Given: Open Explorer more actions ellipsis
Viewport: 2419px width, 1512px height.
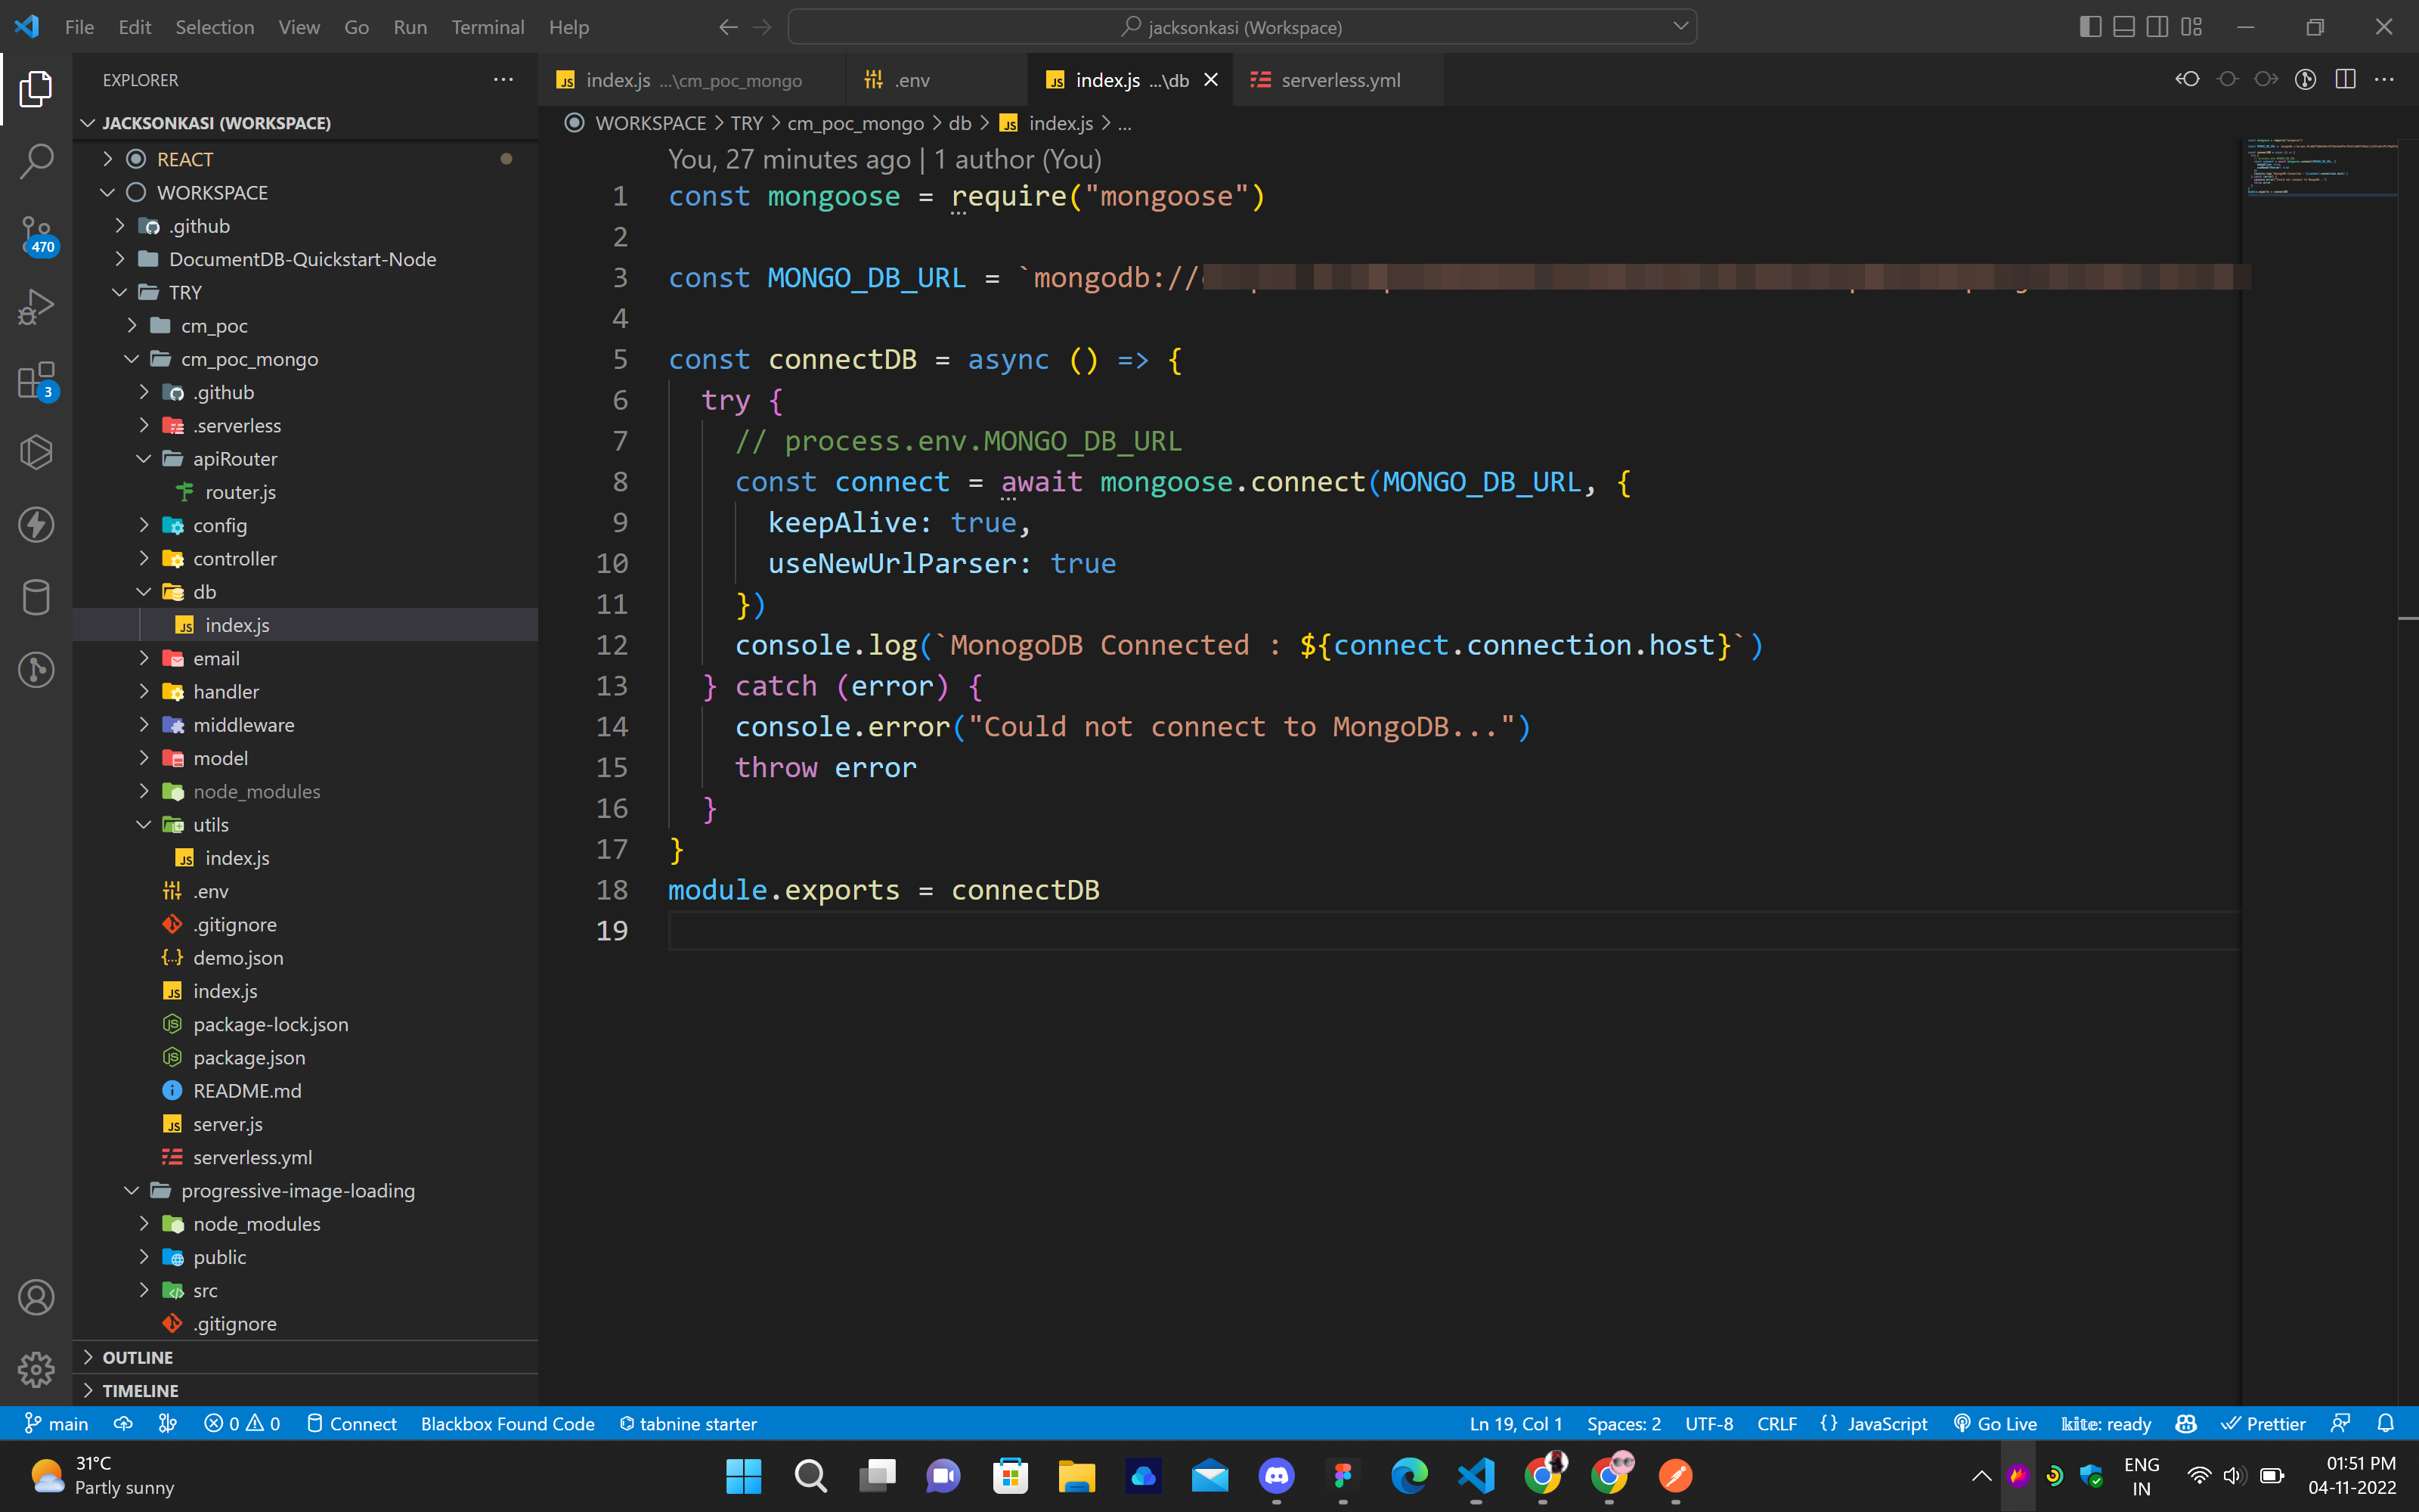Looking at the screenshot, I should [x=503, y=79].
